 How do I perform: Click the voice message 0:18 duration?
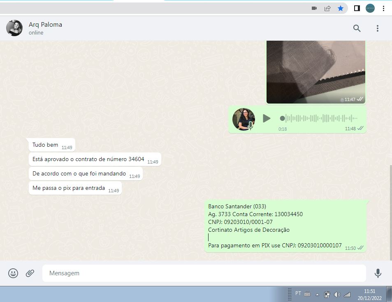point(283,129)
